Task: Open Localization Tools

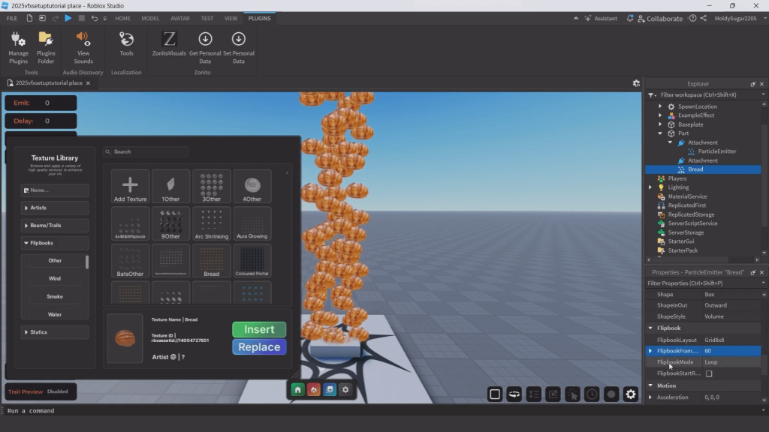Action: click(x=126, y=44)
